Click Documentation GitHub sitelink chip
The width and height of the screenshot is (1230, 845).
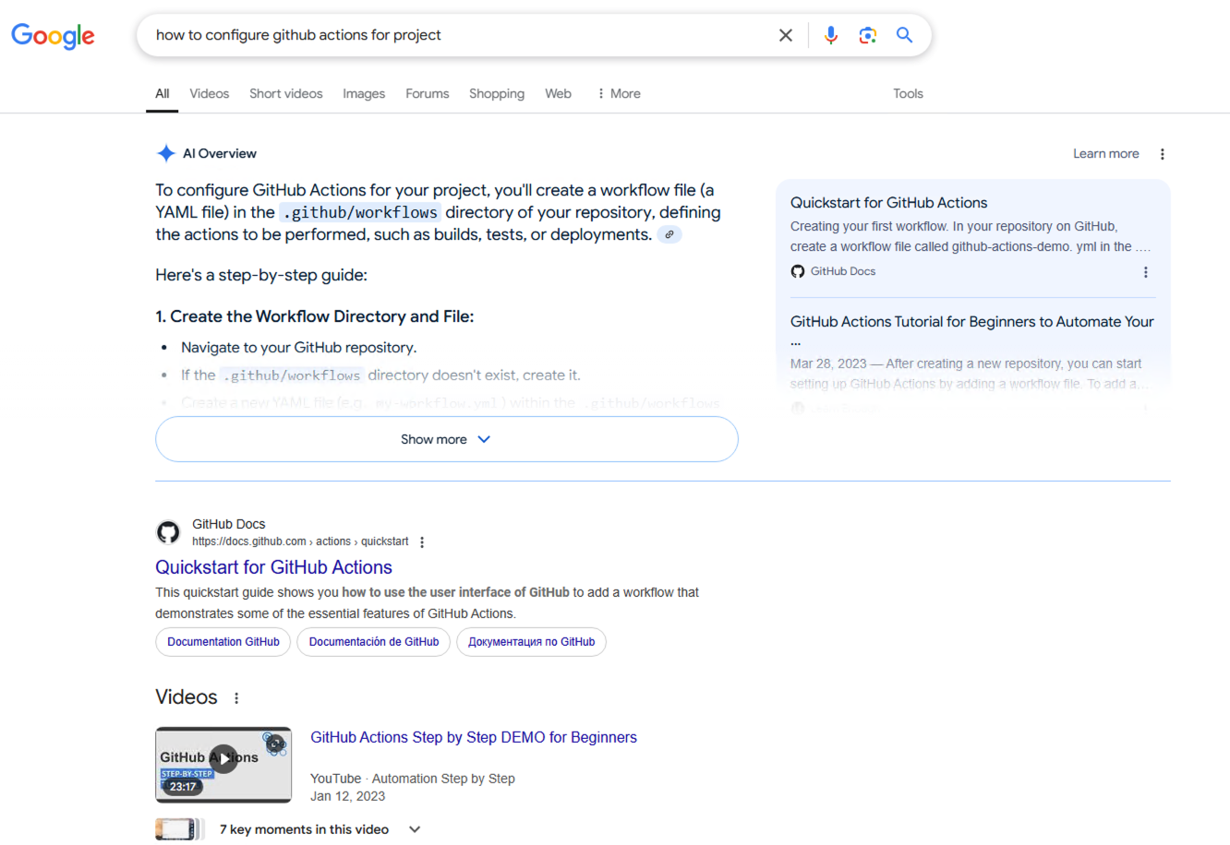pyautogui.click(x=223, y=642)
